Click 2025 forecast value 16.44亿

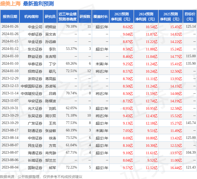pos(176,167)
